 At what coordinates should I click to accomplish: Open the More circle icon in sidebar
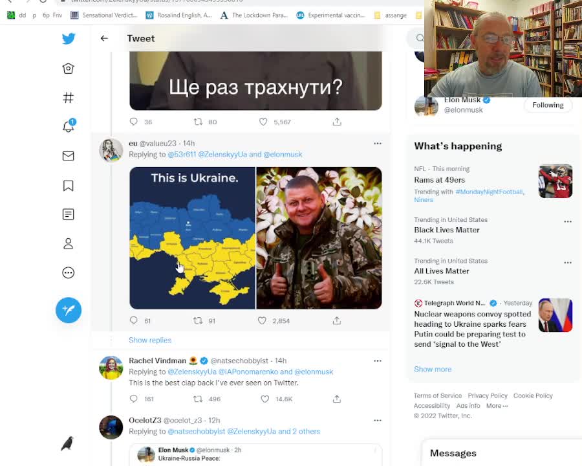click(x=69, y=272)
